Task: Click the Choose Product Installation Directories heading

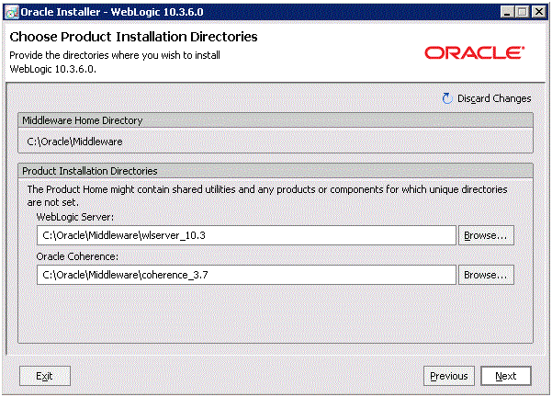Action: [x=133, y=37]
